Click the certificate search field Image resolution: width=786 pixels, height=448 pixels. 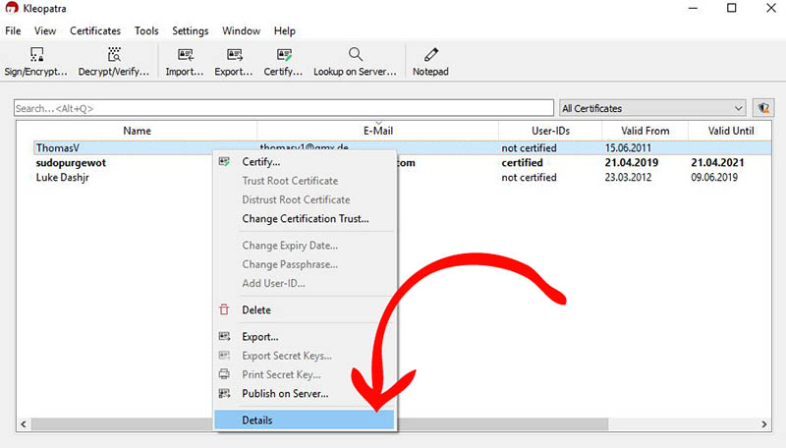coord(284,108)
